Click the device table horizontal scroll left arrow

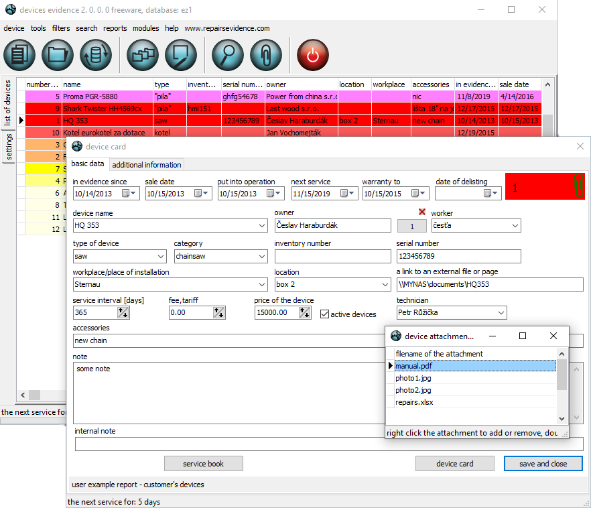[23, 395]
